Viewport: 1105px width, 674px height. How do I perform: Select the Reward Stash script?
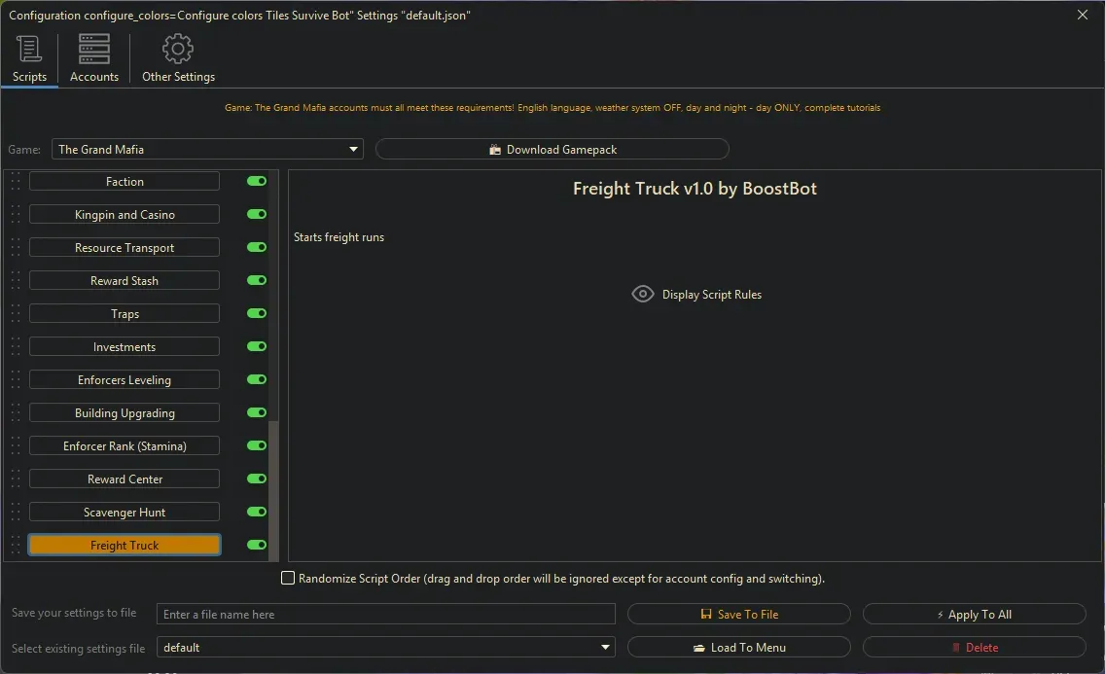pos(125,281)
